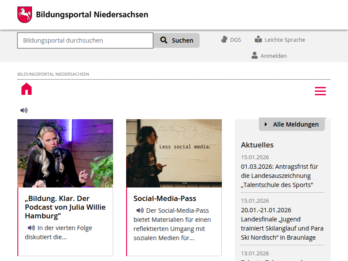Click the Leichte Sprache reader icon
This screenshot has width=348, height=261.
click(258, 40)
